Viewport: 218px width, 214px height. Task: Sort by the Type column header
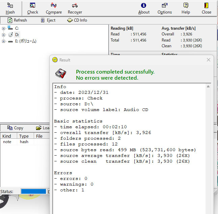tap(24, 136)
